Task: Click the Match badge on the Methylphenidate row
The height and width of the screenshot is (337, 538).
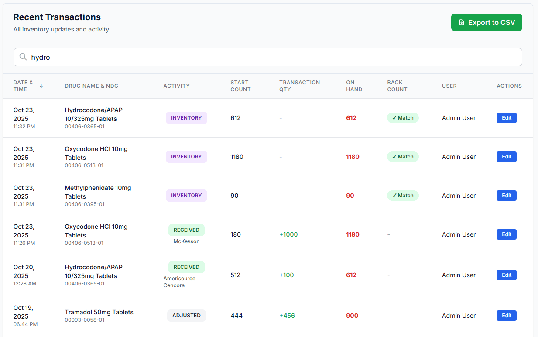Action: [402, 195]
